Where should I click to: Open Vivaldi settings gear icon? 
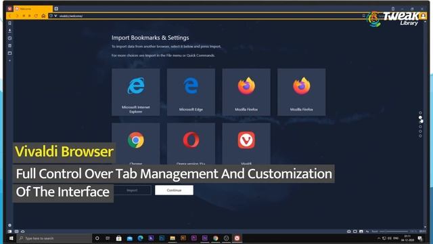9,225
